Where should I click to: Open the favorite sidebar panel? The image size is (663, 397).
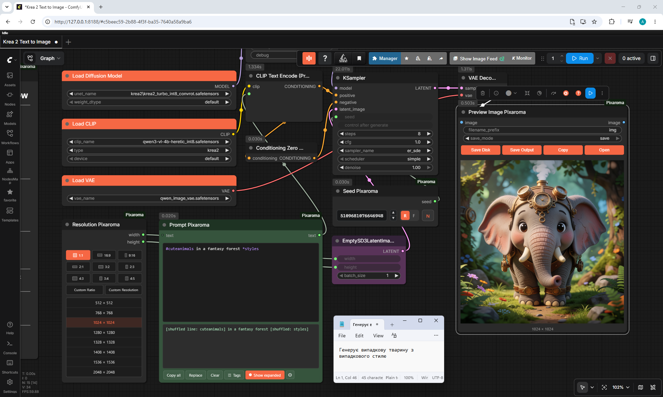point(10,195)
